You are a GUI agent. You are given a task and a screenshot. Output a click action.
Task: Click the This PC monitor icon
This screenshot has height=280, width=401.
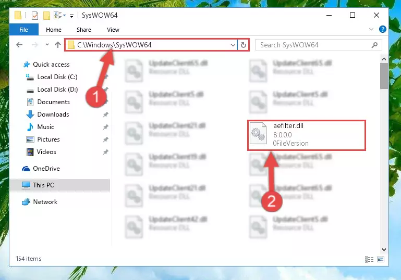[x=26, y=185]
